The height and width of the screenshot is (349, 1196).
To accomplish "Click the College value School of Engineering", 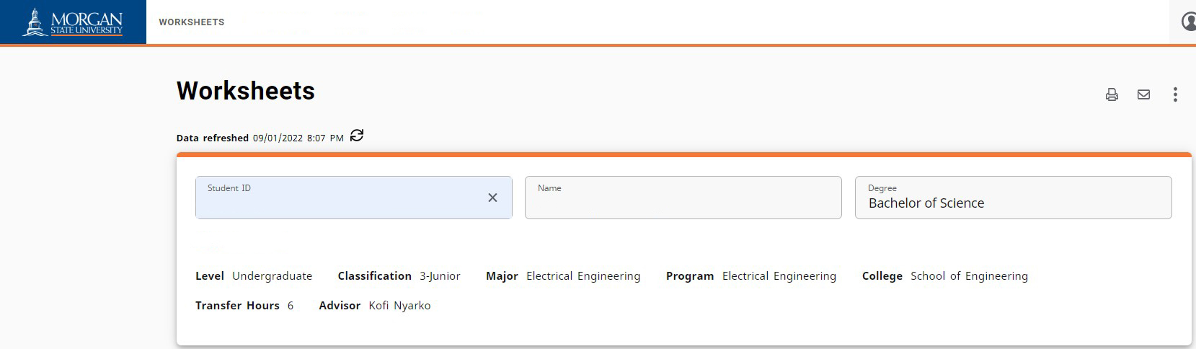I will coord(969,276).
